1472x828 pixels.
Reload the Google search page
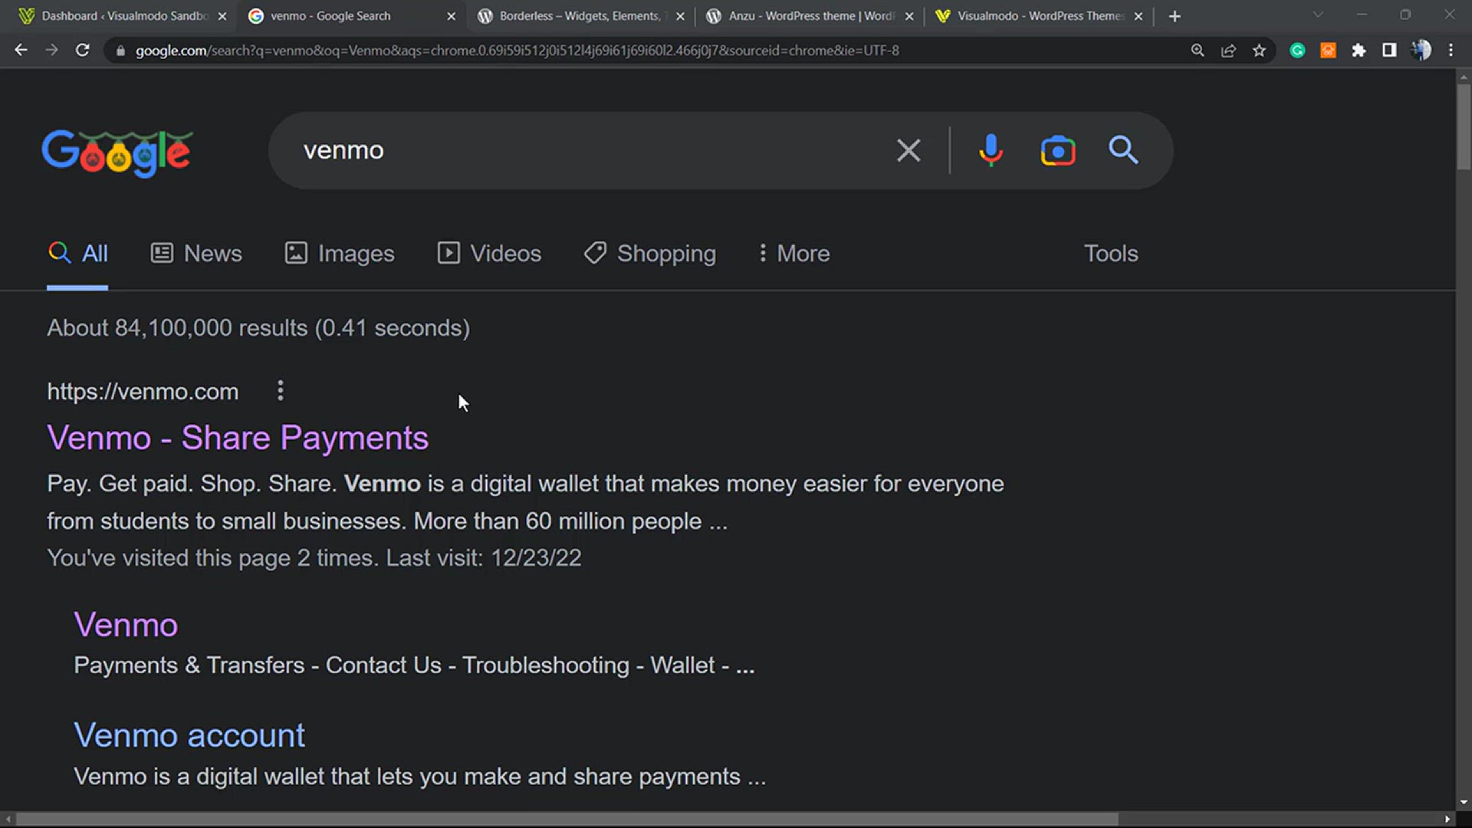coord(82,51)
